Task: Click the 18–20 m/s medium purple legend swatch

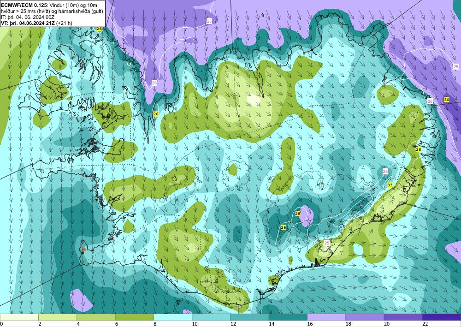Action: [x=365, y=317]
